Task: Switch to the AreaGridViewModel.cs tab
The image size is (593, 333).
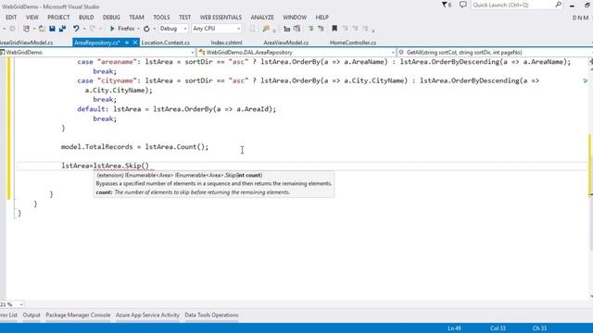Action: point(27,43)
